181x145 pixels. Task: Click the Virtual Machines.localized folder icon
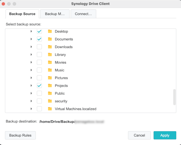click(50, 109)
